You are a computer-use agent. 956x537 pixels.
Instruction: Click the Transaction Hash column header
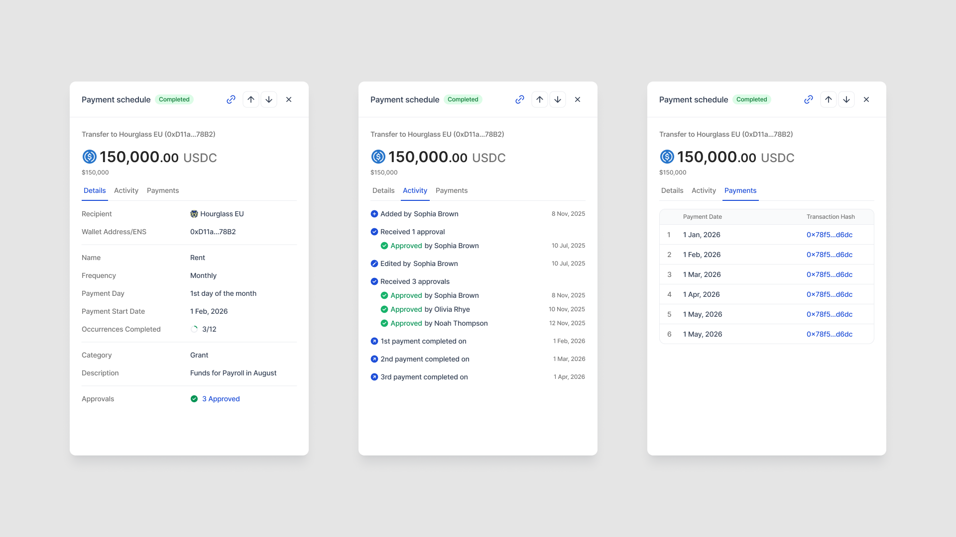click(x=831, y=216)
